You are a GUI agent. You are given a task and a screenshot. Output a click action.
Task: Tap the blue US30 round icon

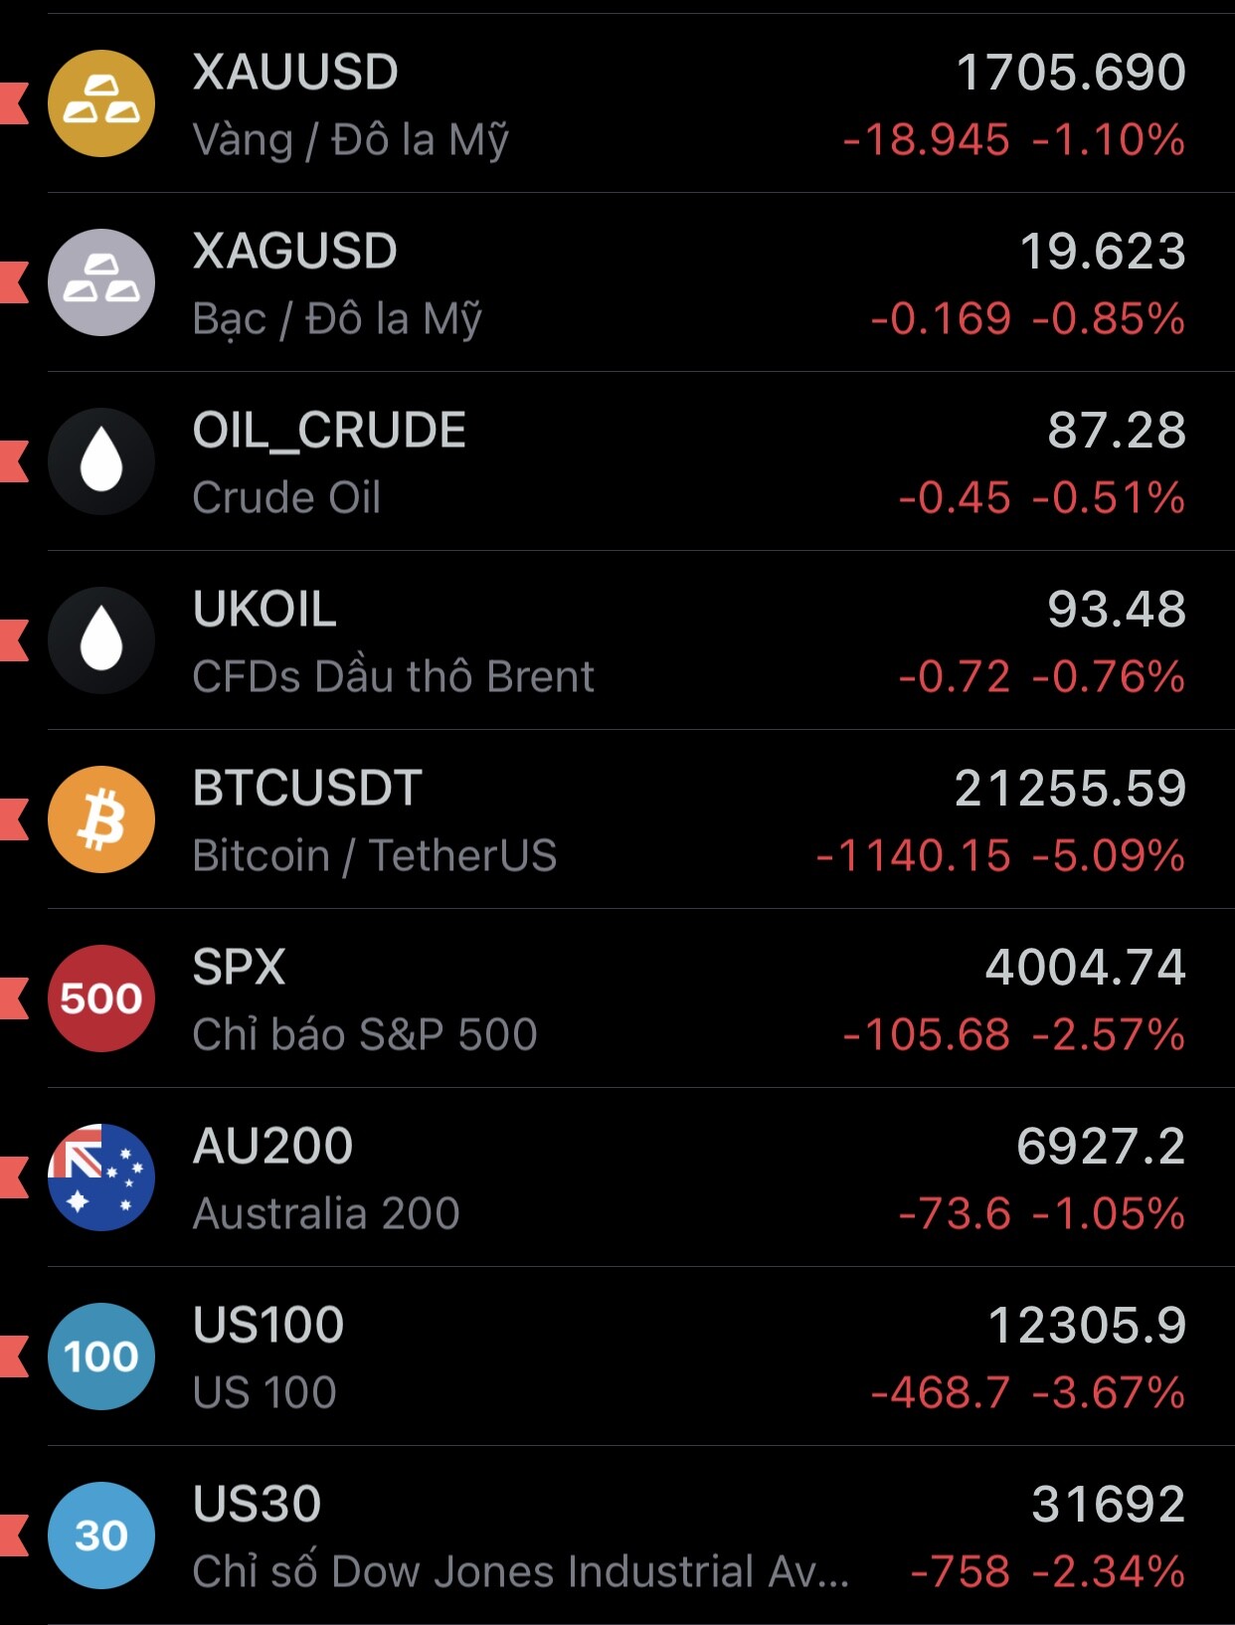pos(101,1535)
